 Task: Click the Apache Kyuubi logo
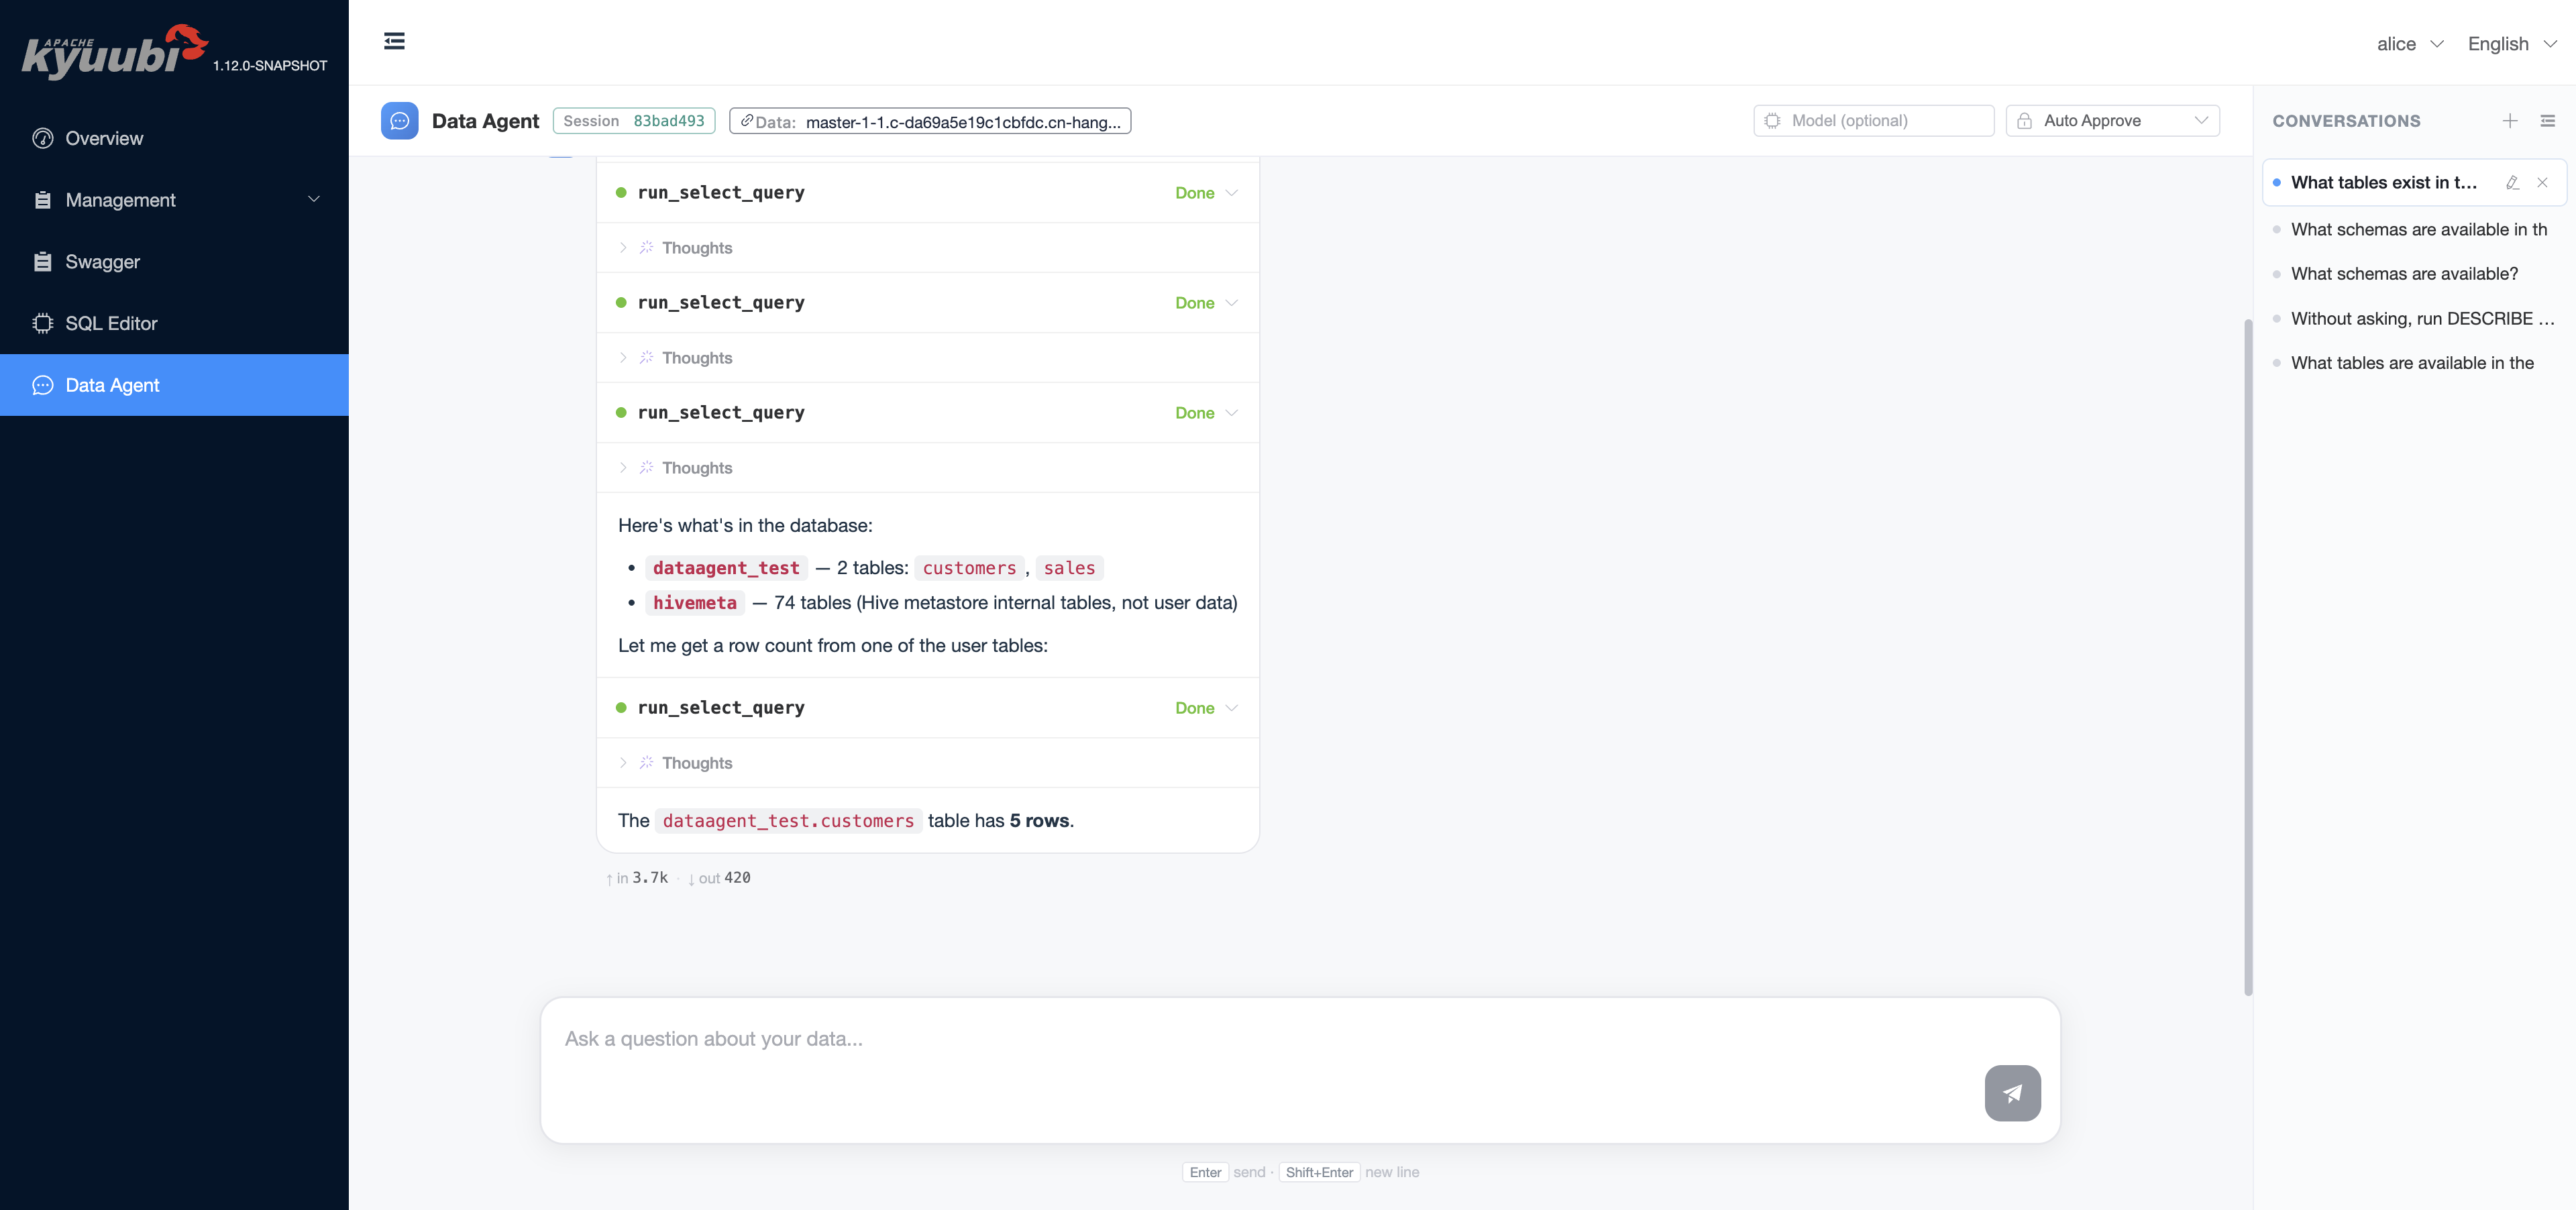pyautogui.click(x=114, y=51)
